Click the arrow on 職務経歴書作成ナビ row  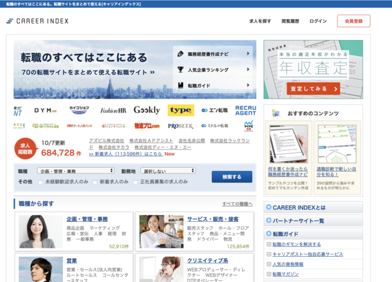[x=247, y=53]
